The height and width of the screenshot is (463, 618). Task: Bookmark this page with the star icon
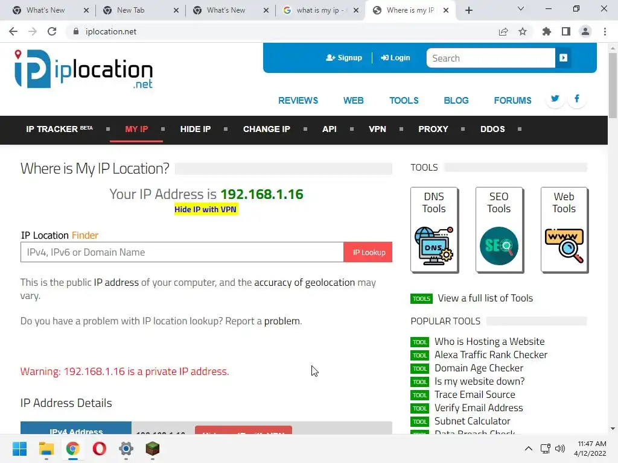pyautogui.click(x=523, y=31)
